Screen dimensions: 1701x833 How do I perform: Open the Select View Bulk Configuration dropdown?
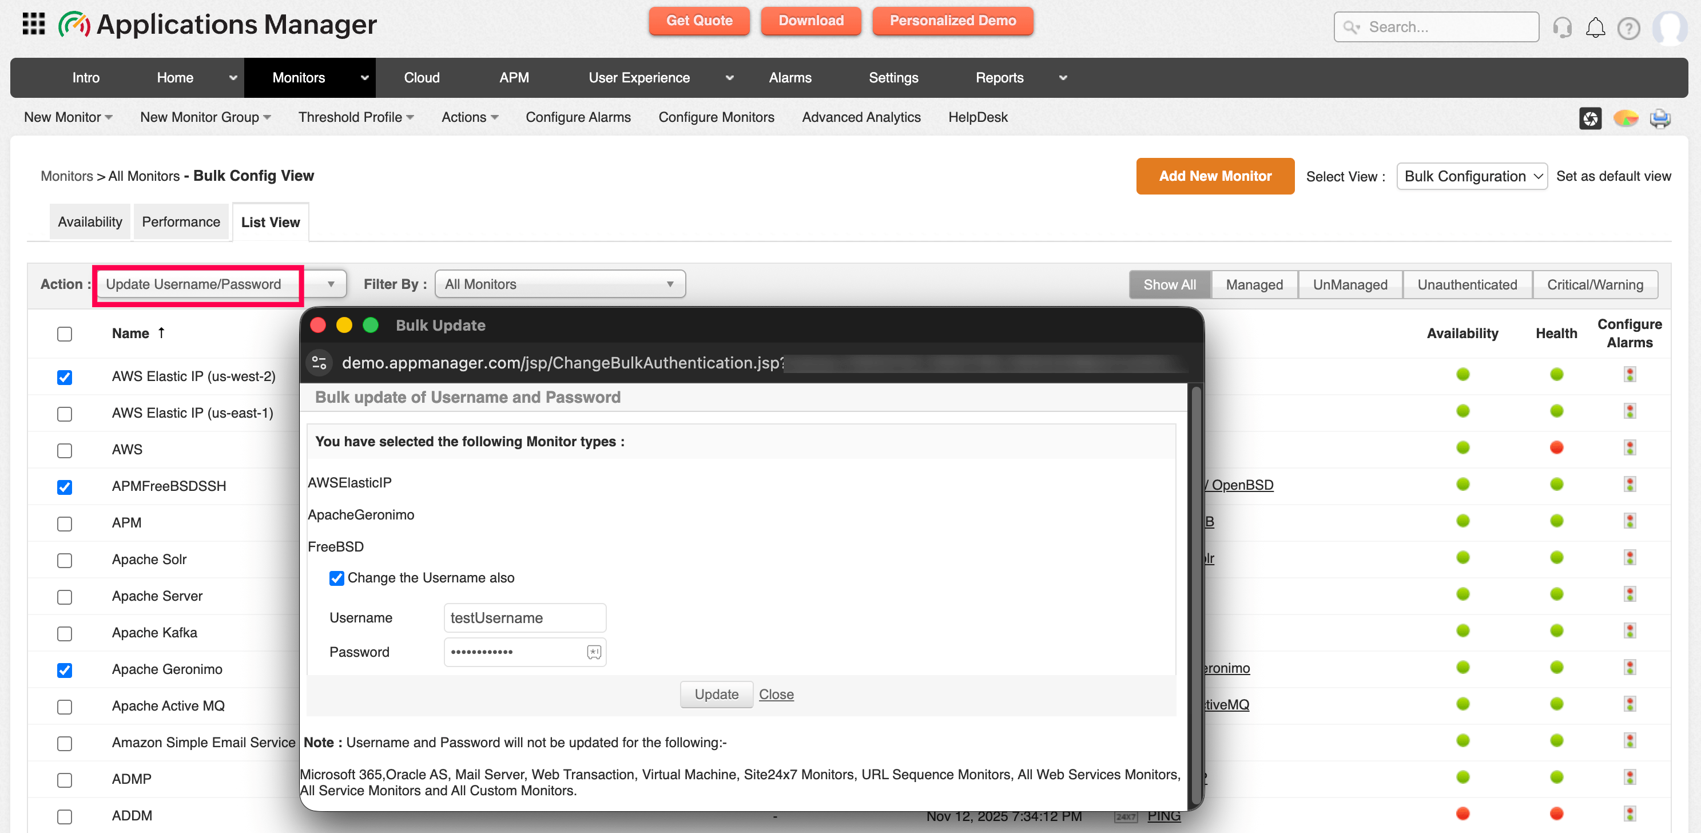[1472, 176]
